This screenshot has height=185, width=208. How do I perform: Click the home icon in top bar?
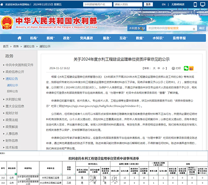click(2, 5)
